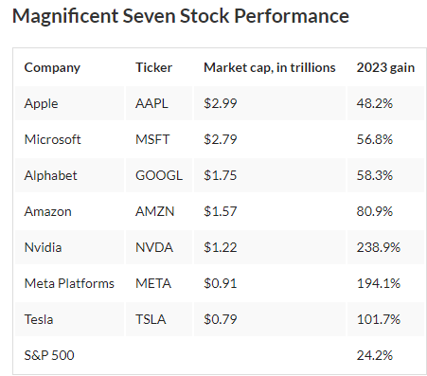This screenshot has width=427, height=376.
Task: Select the Ticker column header
Action: point(153,67)
